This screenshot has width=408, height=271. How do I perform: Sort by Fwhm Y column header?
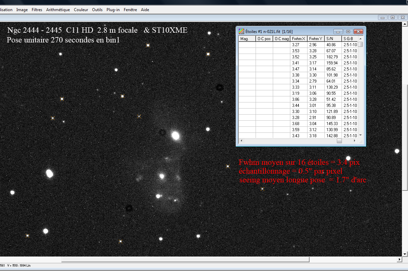coord(316,39)
